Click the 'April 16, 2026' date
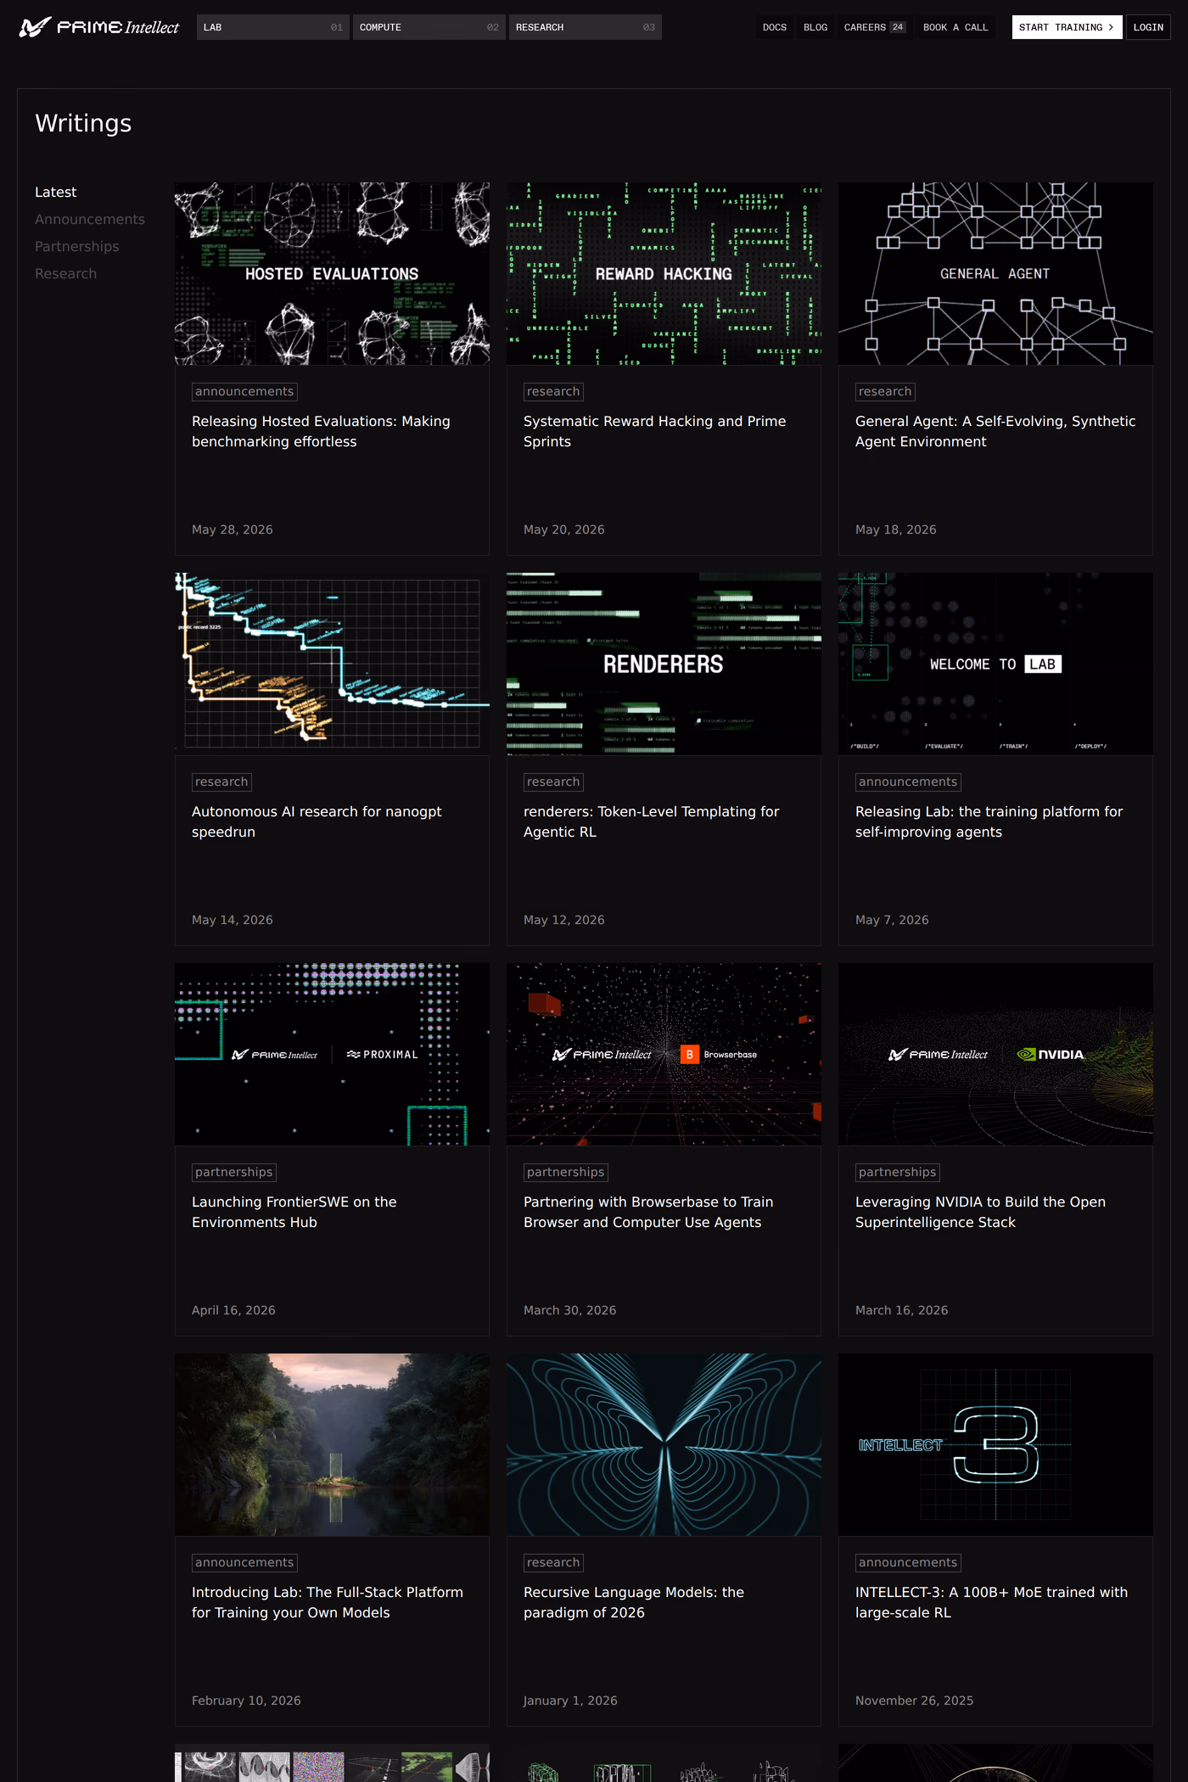This screenshot has width=1188, height=1782. pos(233,1310)
